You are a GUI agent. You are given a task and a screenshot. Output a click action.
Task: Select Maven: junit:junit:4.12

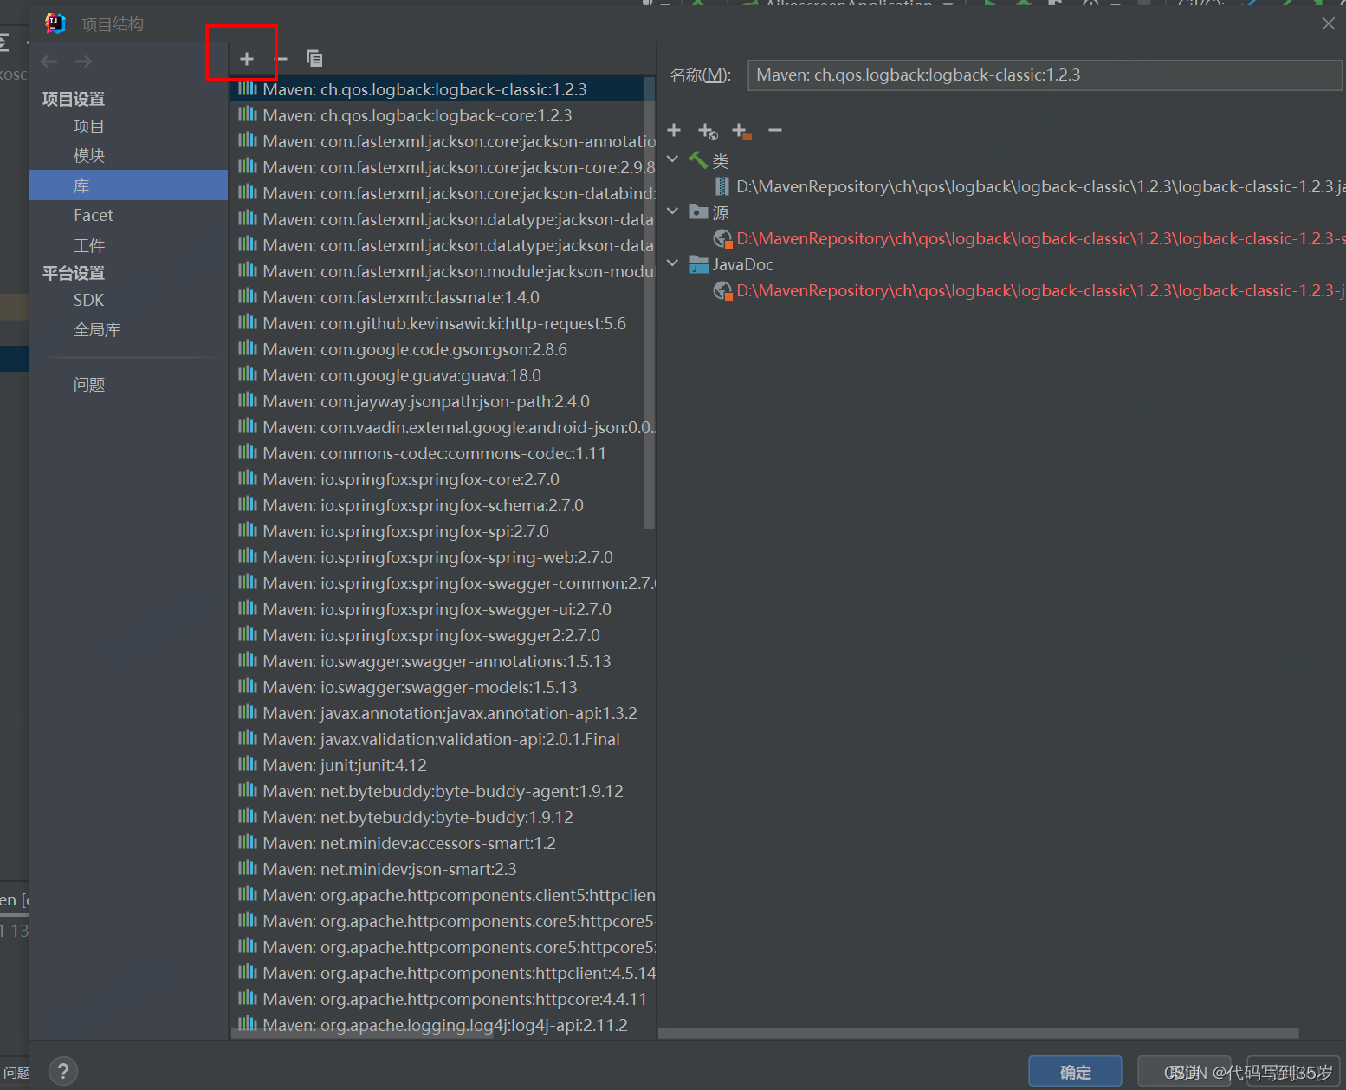(442, 765)
